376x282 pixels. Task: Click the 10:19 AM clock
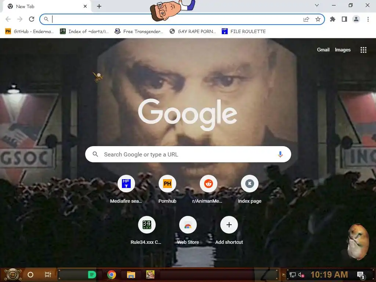[329, 275]
